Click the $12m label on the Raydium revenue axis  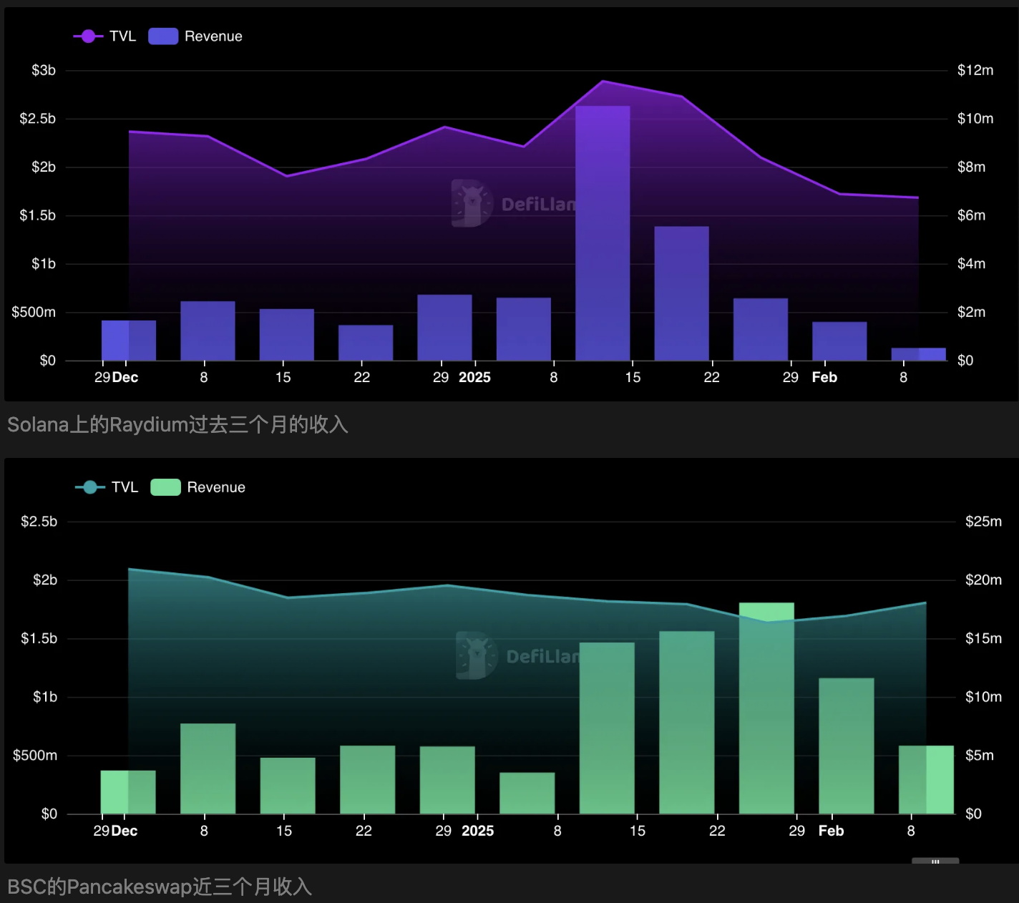(x=975, y=70)
